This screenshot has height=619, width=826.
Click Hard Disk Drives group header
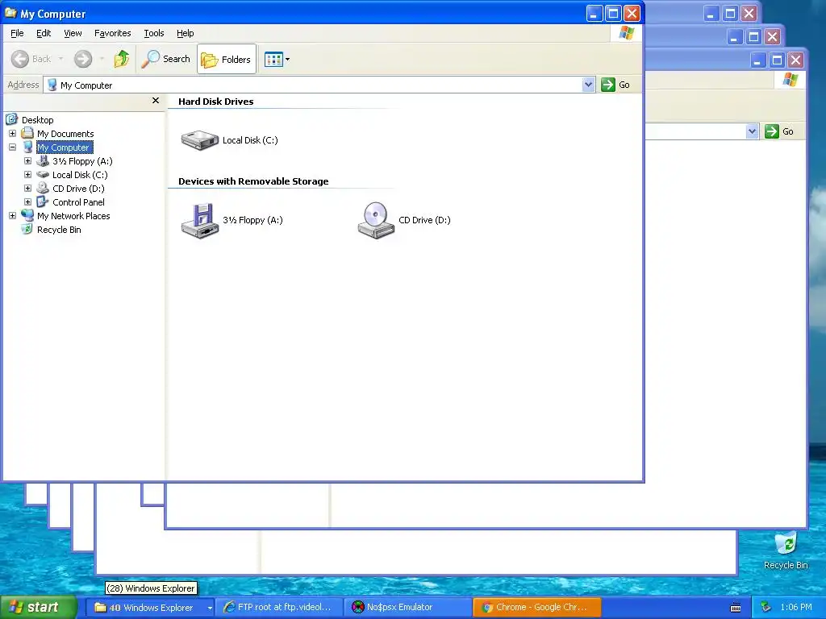point(216,102)
